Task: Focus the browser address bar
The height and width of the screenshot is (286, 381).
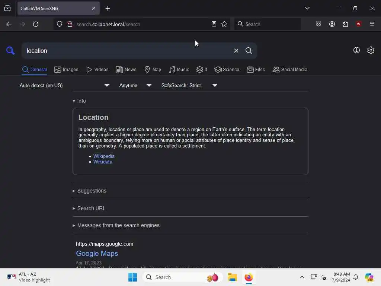Action: pyautogui.click(x=141, y=24)
